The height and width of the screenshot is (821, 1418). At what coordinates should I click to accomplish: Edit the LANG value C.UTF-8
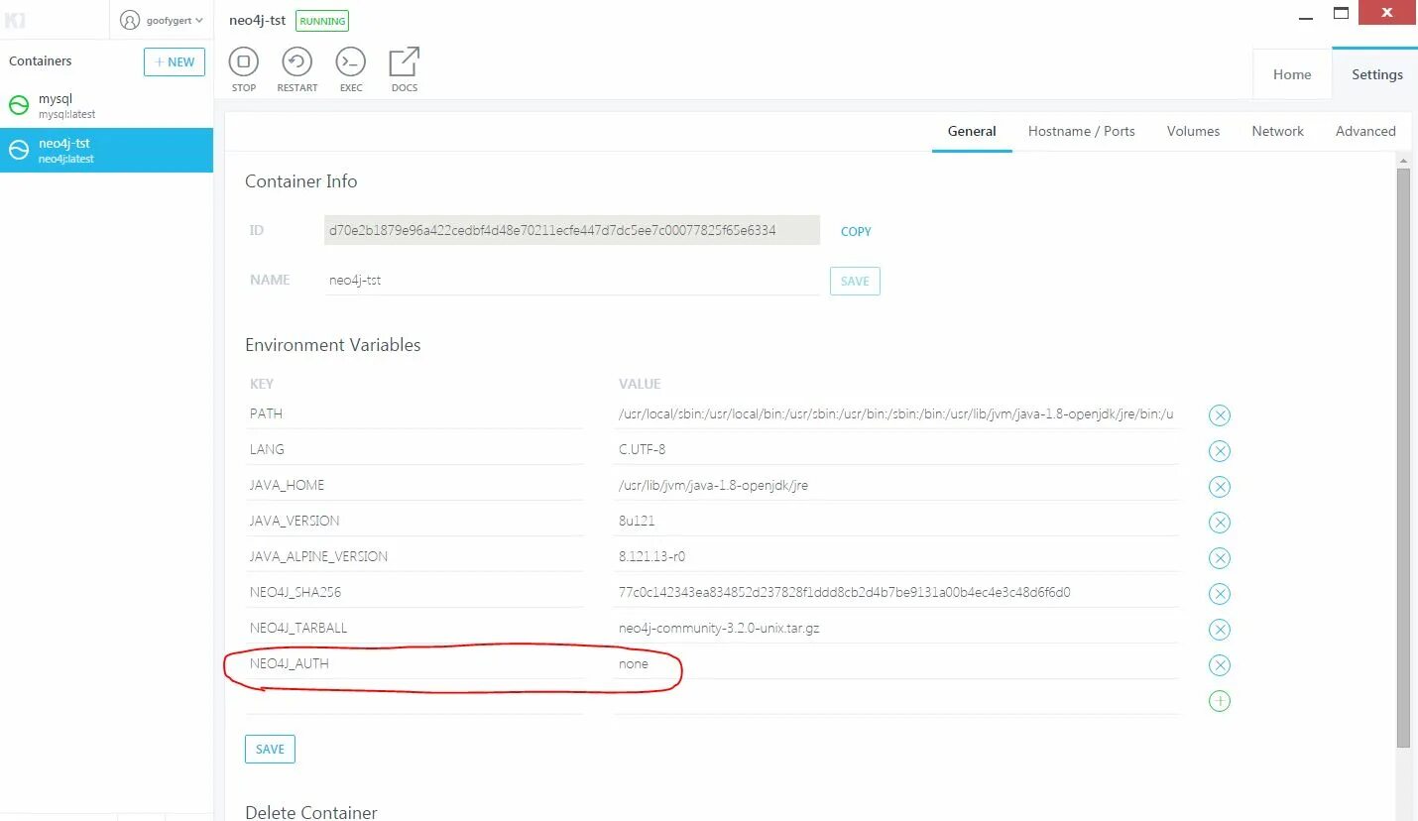(x=896, y=449)
